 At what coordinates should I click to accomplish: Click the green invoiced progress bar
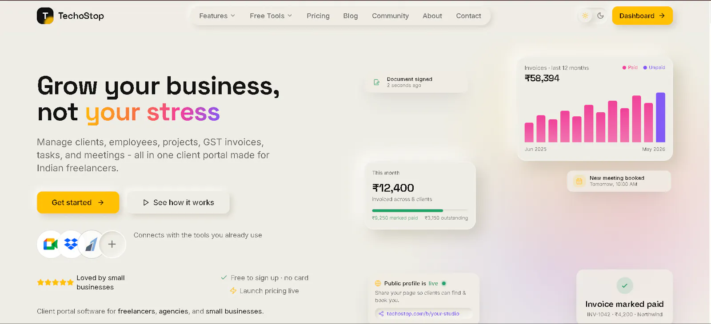click(407, 210)
